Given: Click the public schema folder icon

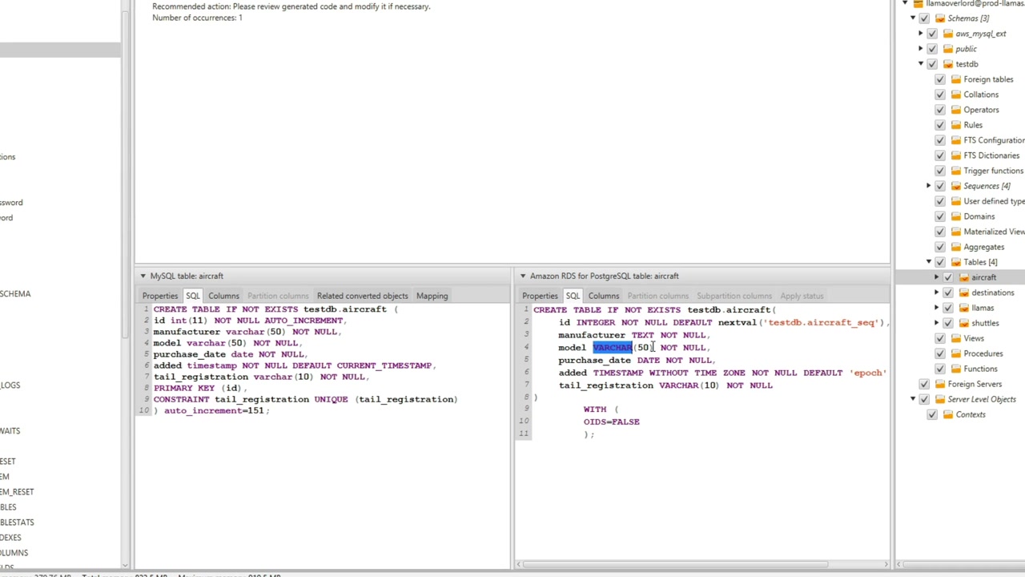Looking at the screenshot, I should tap(948, 49).
